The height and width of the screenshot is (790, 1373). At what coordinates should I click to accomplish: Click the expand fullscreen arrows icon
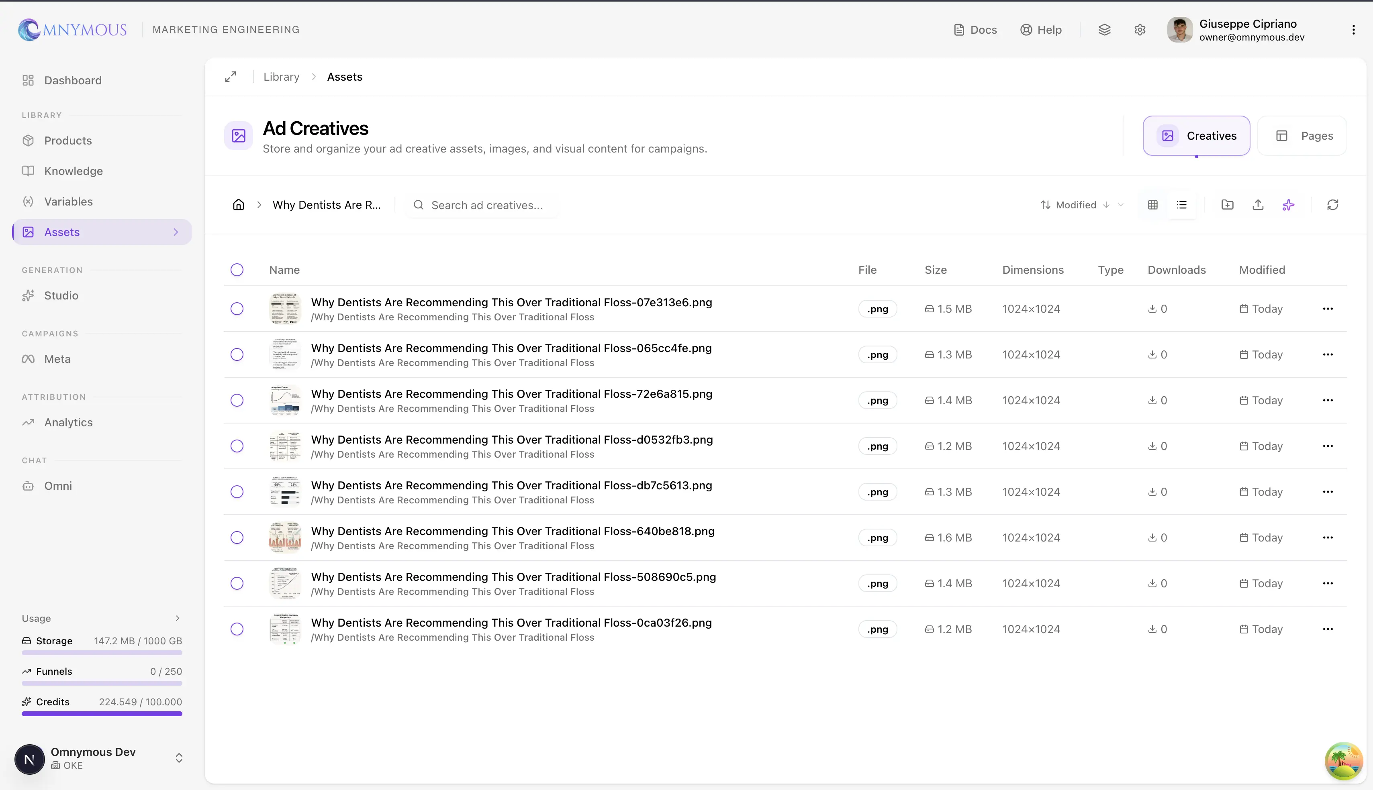231,77
